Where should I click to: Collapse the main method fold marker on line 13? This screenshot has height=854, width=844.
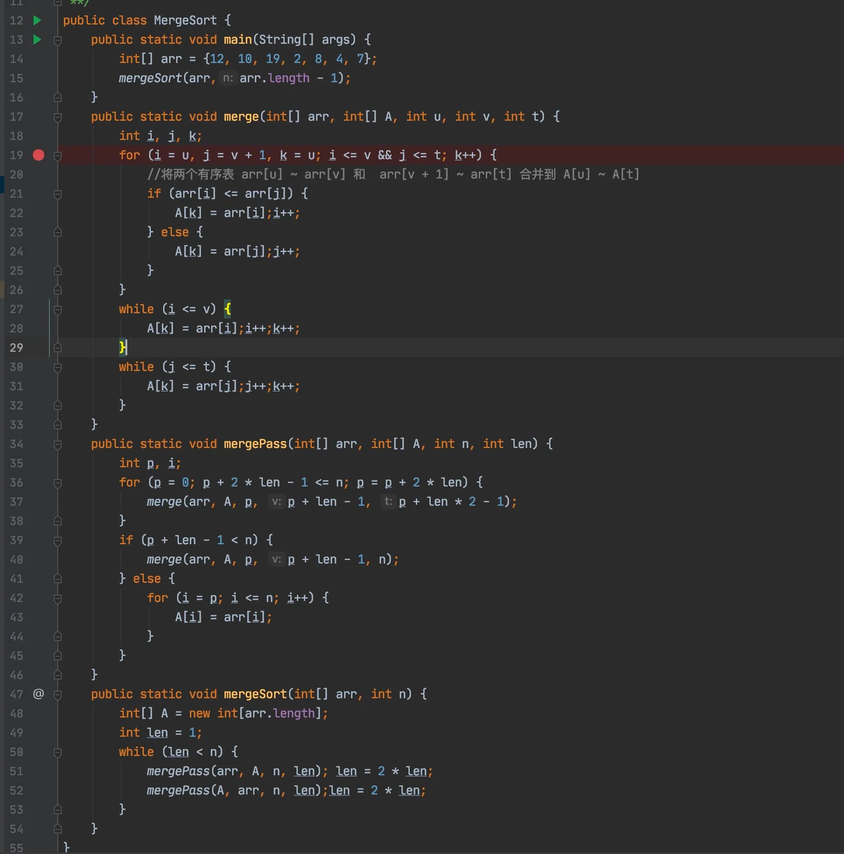(x=57, y=41)
